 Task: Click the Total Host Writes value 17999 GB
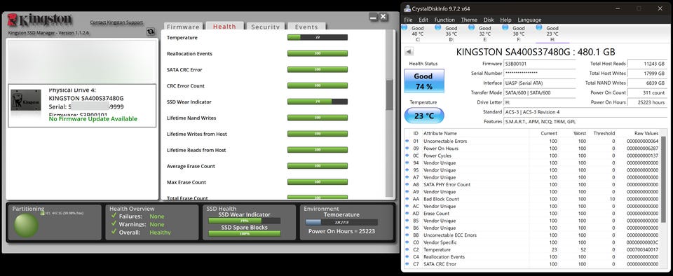point(647,74)
